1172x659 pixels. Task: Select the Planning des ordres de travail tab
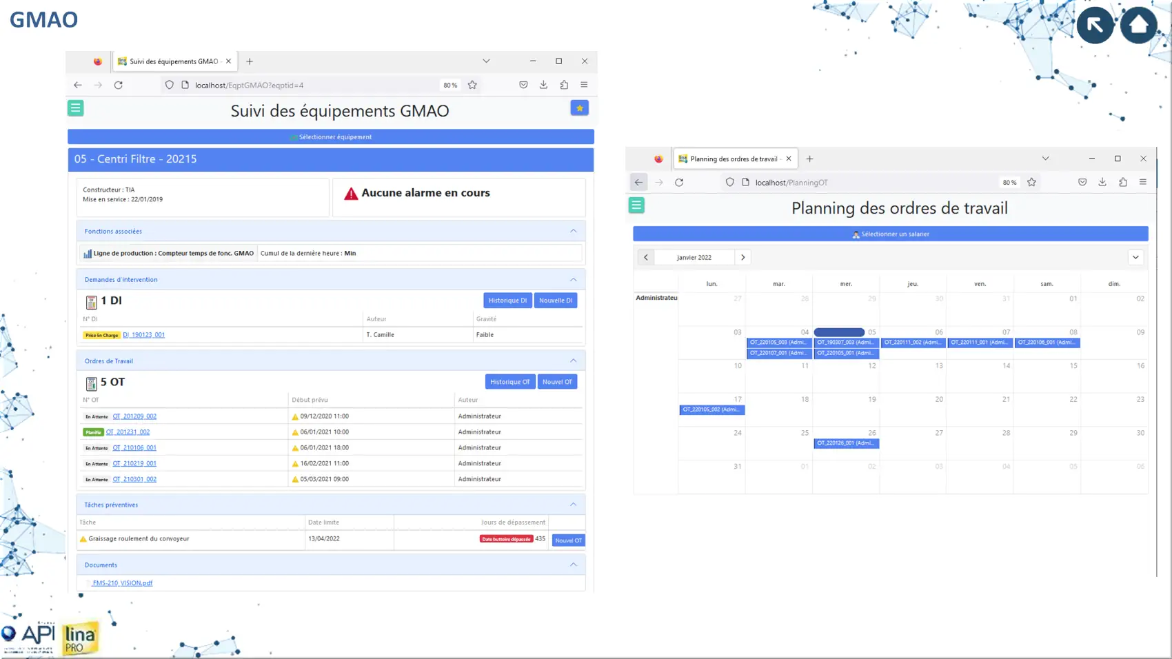(x=733, y=159)
